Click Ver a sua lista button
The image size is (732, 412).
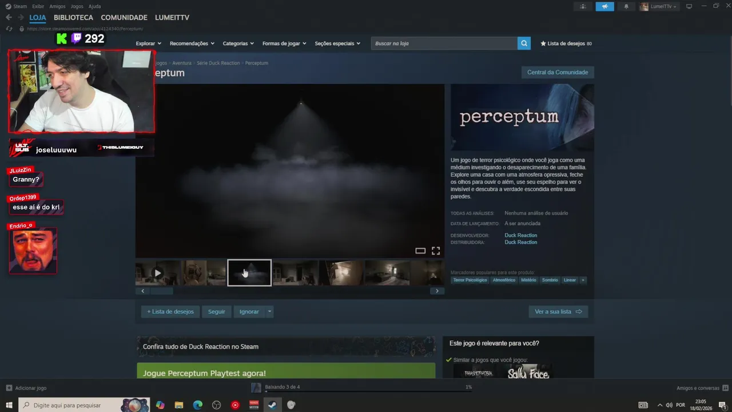click(x=558, y=312)
